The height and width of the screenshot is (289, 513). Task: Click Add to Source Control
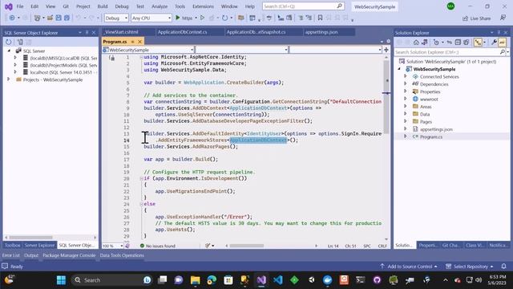pos(409,267)
